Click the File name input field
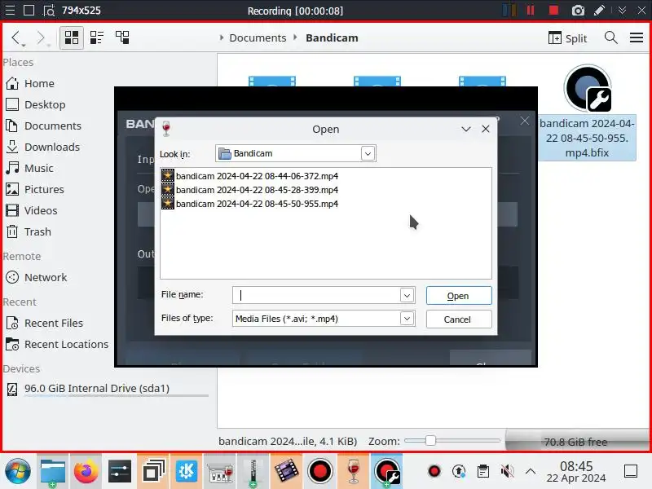The width and height of the screenshot is (652, 489). (316, 295)
